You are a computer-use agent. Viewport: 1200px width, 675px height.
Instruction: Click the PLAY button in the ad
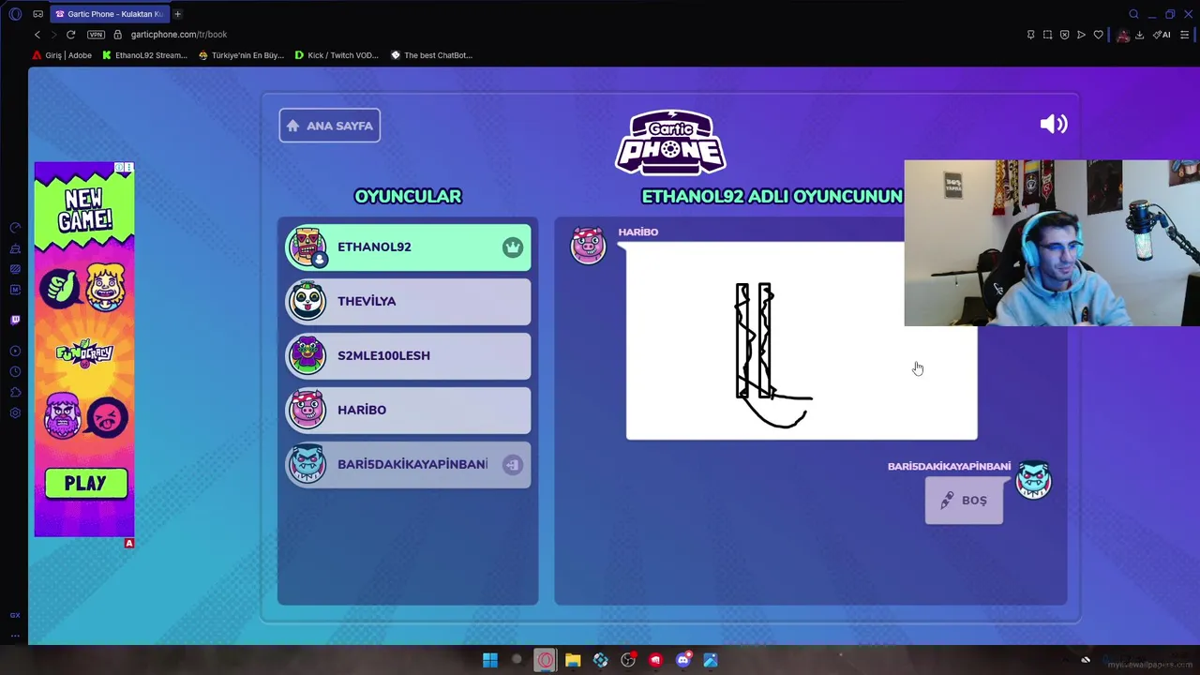tap(85, 484)
